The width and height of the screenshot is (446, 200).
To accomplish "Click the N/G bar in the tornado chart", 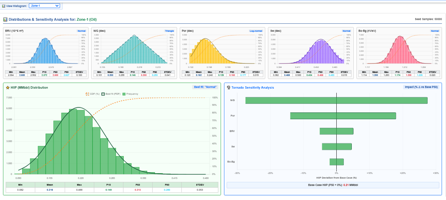I will pos(336,100).
